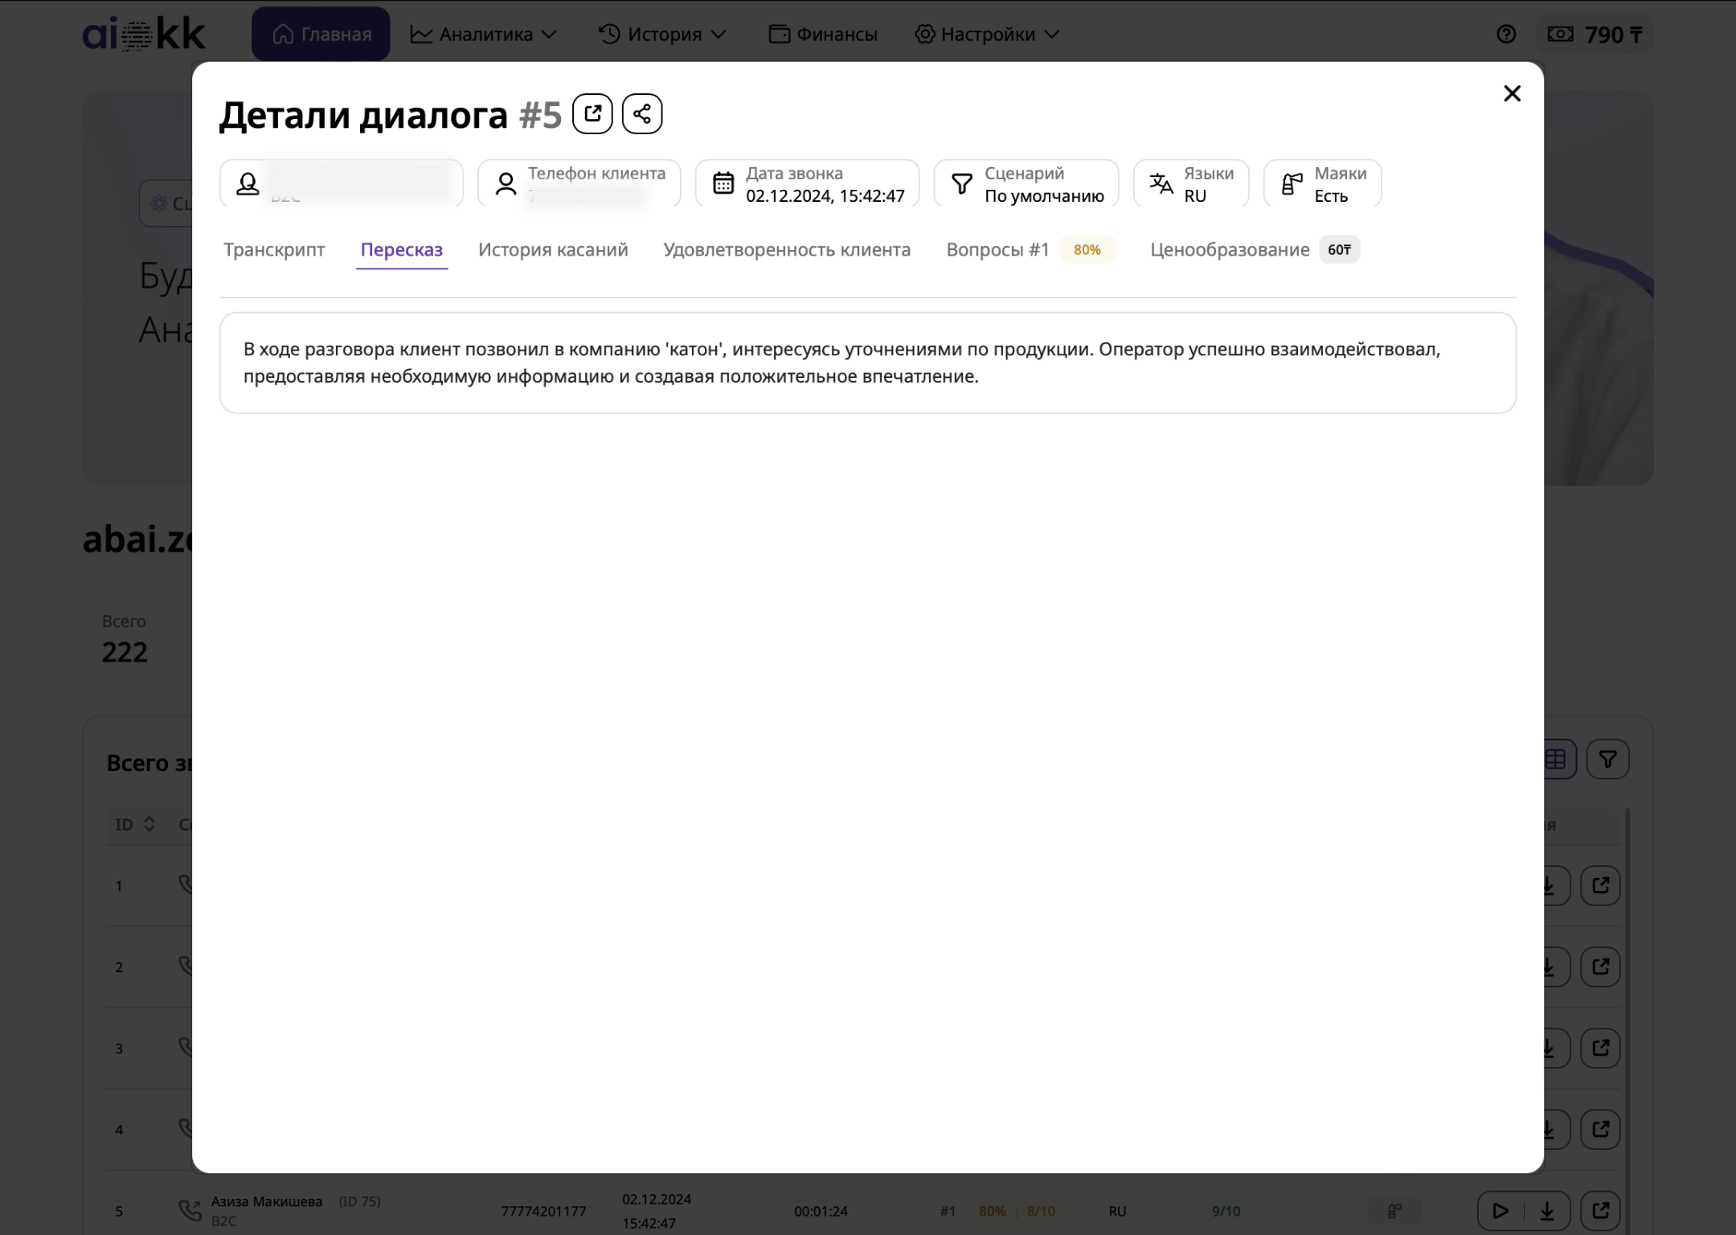The image size is (1736, 1235).
Task: Expand the История dropdown menu
Action: coord(662,35)
